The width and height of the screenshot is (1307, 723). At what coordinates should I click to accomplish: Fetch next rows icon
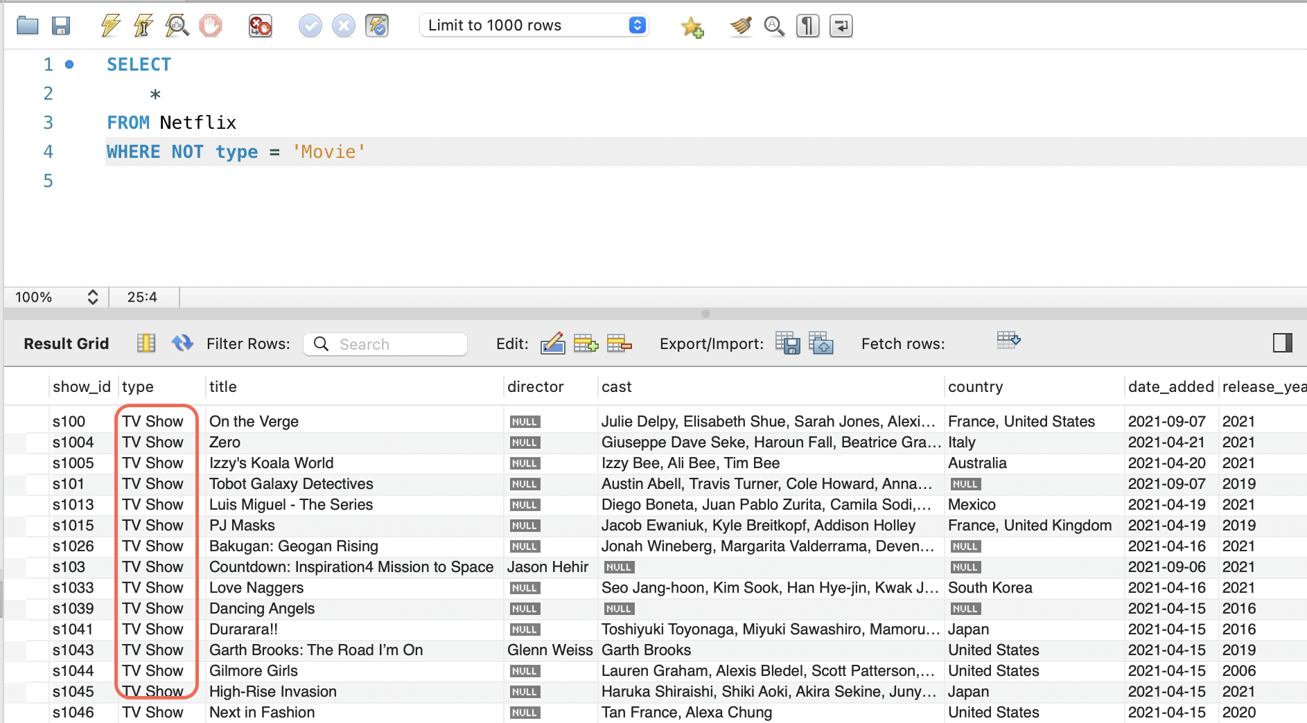1008,340
